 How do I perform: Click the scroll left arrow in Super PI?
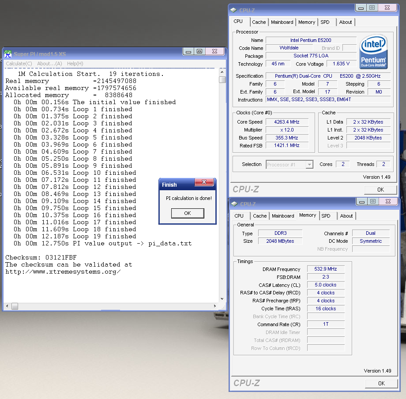click(x=7, y=306)
